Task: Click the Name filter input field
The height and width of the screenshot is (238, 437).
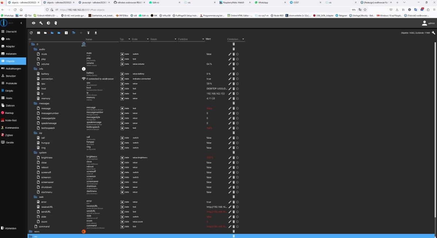Action: 102,39
